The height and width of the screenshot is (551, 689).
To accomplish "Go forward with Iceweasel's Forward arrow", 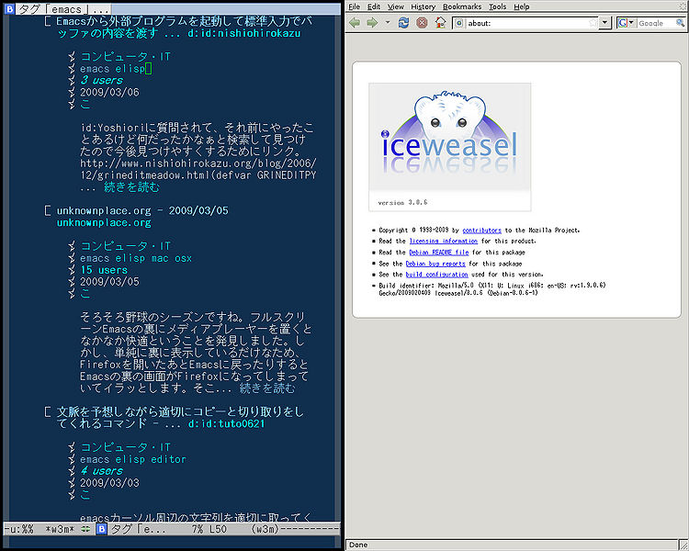I will tap(372, 23).
